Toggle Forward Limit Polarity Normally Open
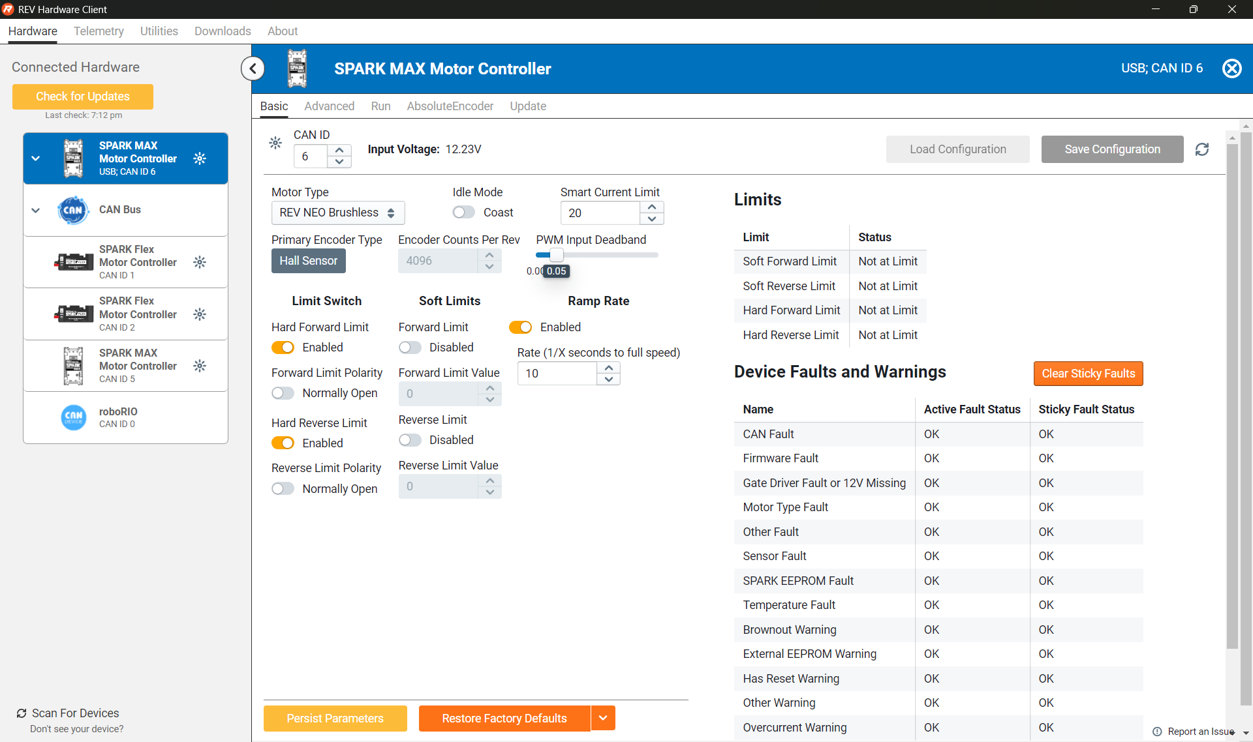This screenshot has width=1253, height=742. (x=283, y=393)
